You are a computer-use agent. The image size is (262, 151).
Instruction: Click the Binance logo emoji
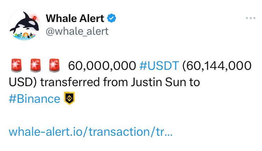(69, 98)
